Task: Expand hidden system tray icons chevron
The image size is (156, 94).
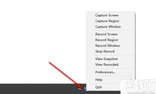Action: coord(80,89)
